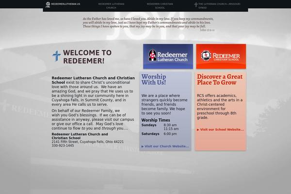This screenshot has height=194, width=291.
Task: Click the school seal logo in the red banner
Action: click(x=206, y=55)
